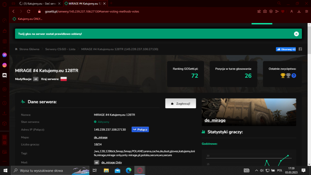Open the Windows Start menu
Viewport: 311px width, 175px height.
[5, 170]
